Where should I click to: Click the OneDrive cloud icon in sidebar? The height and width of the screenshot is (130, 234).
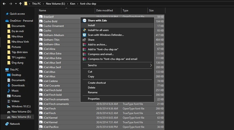[7, 21]
